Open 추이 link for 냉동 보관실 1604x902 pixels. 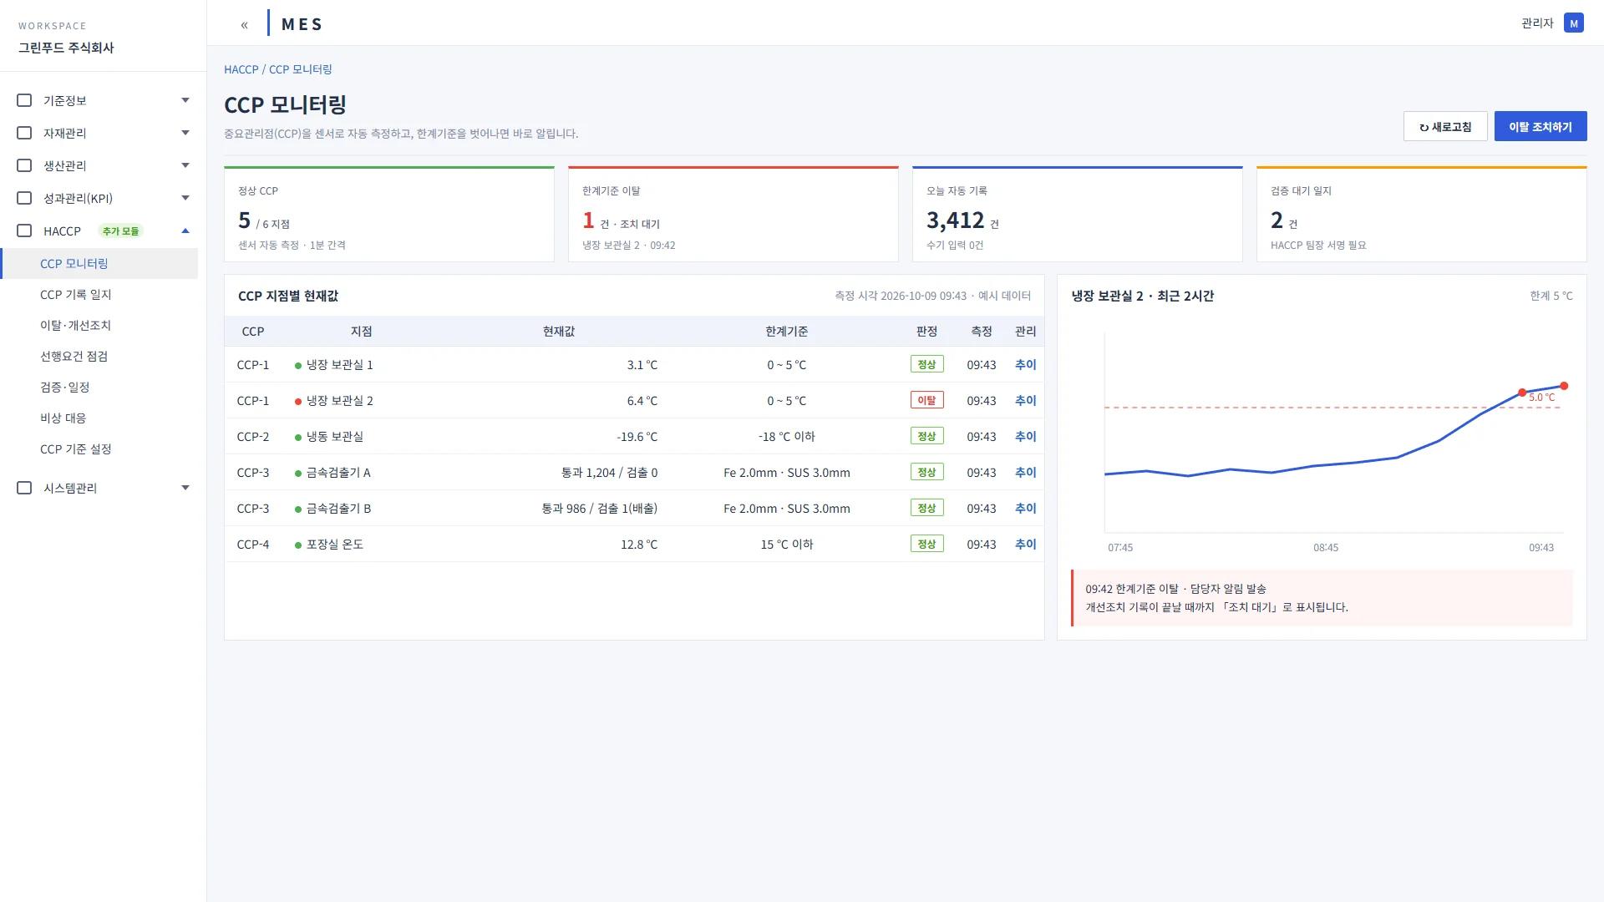pyautogui.click(x=1025, y=437)
